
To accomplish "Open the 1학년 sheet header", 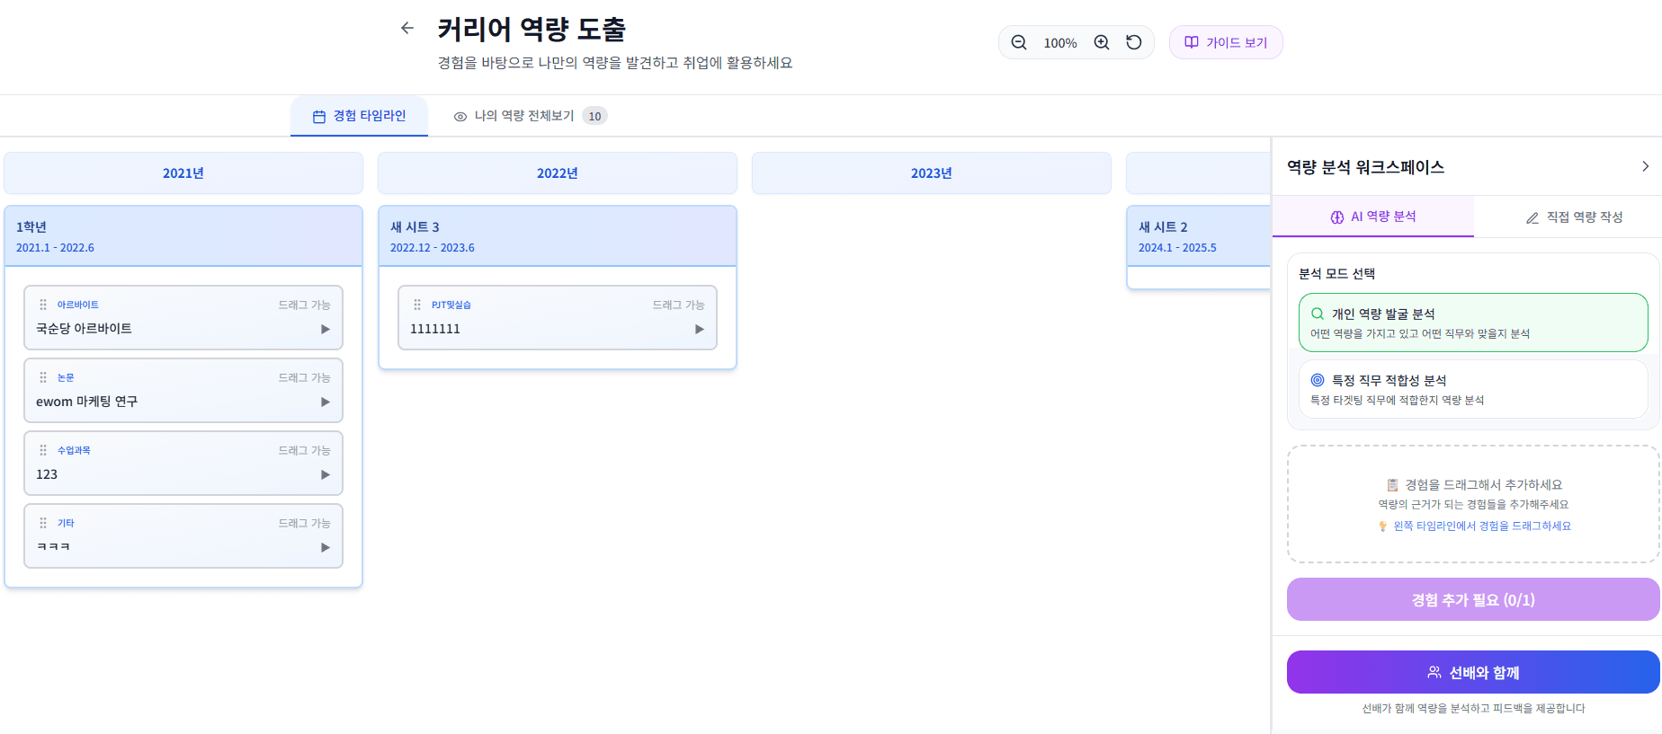I will click(183, 236).
